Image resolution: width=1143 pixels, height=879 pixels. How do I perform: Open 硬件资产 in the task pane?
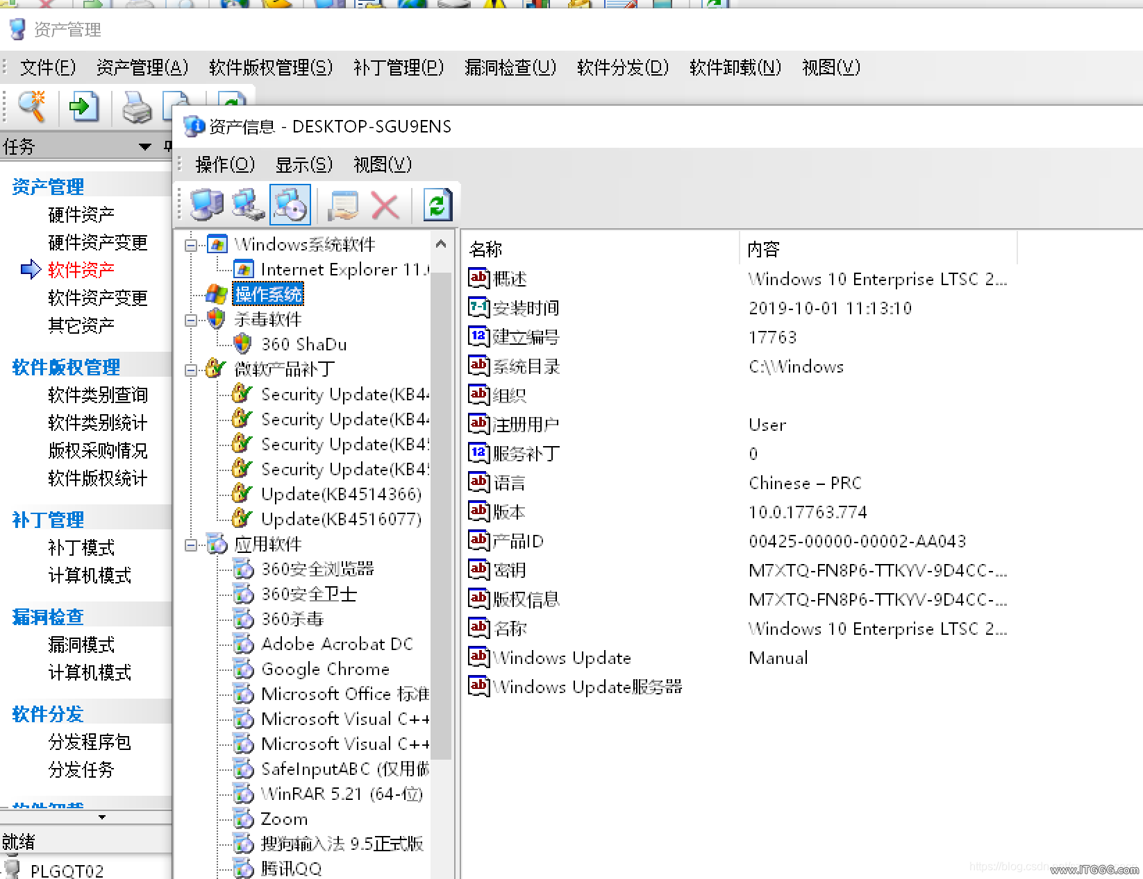[x=81, y=214]
